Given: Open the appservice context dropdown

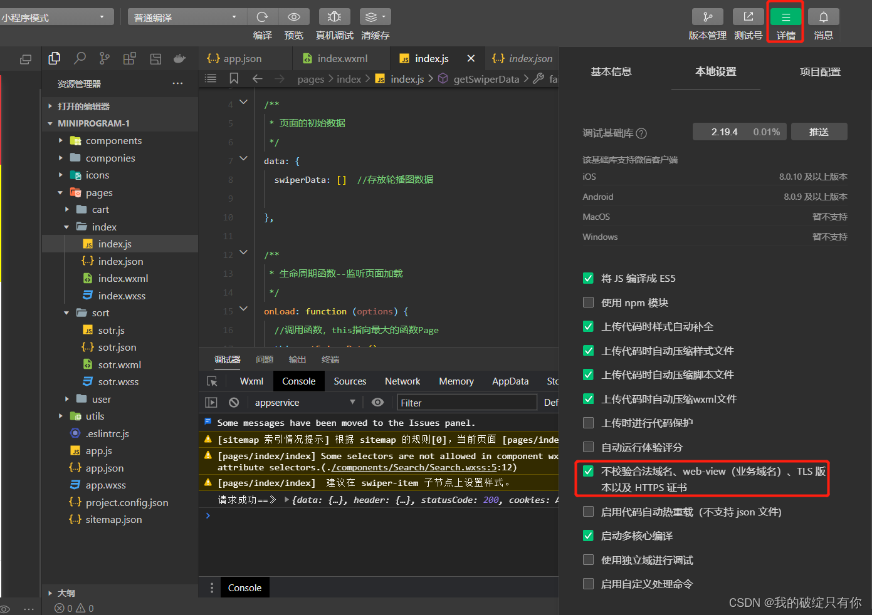Looking at the screenshot, I should click(305, 403).
